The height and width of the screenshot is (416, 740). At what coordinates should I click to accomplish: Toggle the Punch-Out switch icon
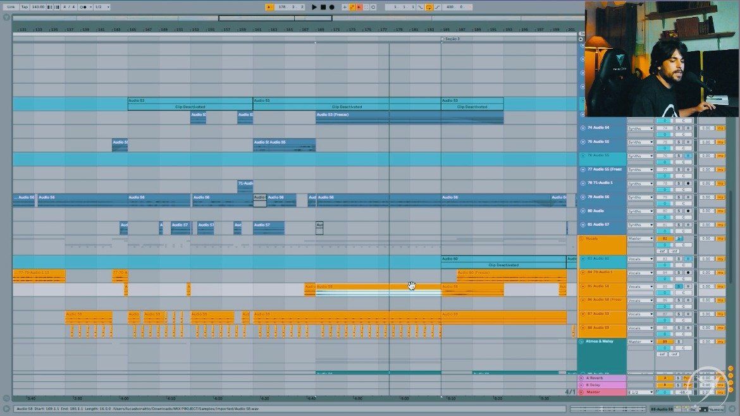point(437,7)
